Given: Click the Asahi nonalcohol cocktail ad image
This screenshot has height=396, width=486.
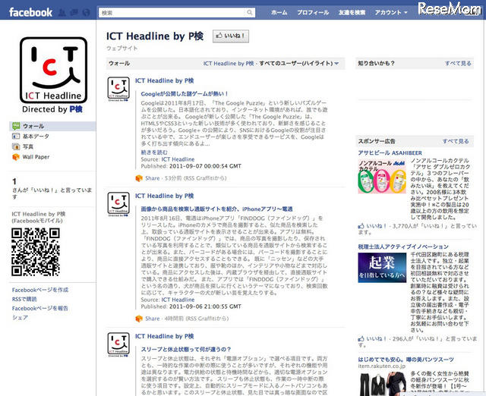Looking at the screenshot, I should (382, 176).
